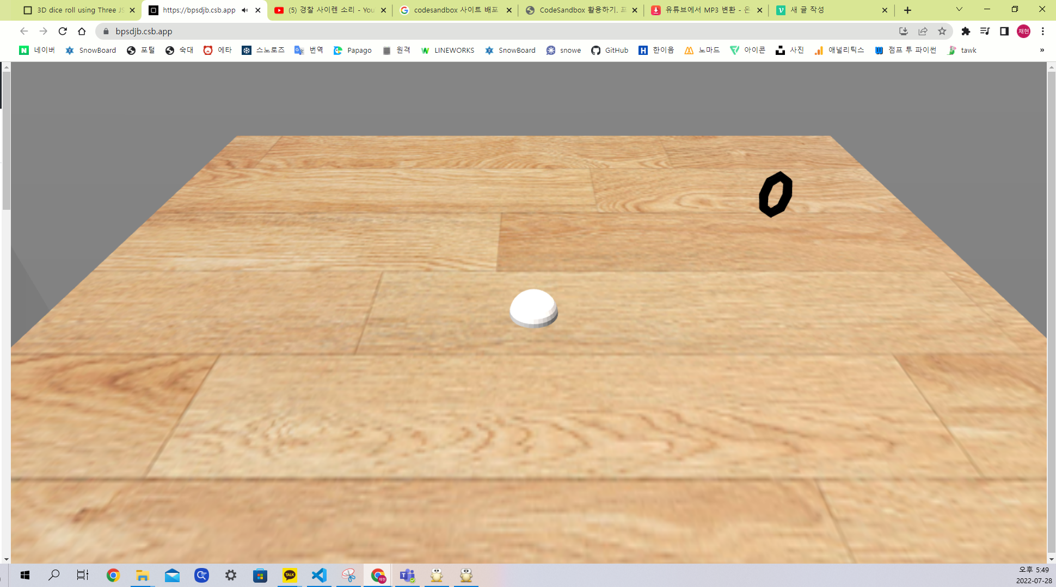
Task: Click the white dome object on floor
Action: 533,308
